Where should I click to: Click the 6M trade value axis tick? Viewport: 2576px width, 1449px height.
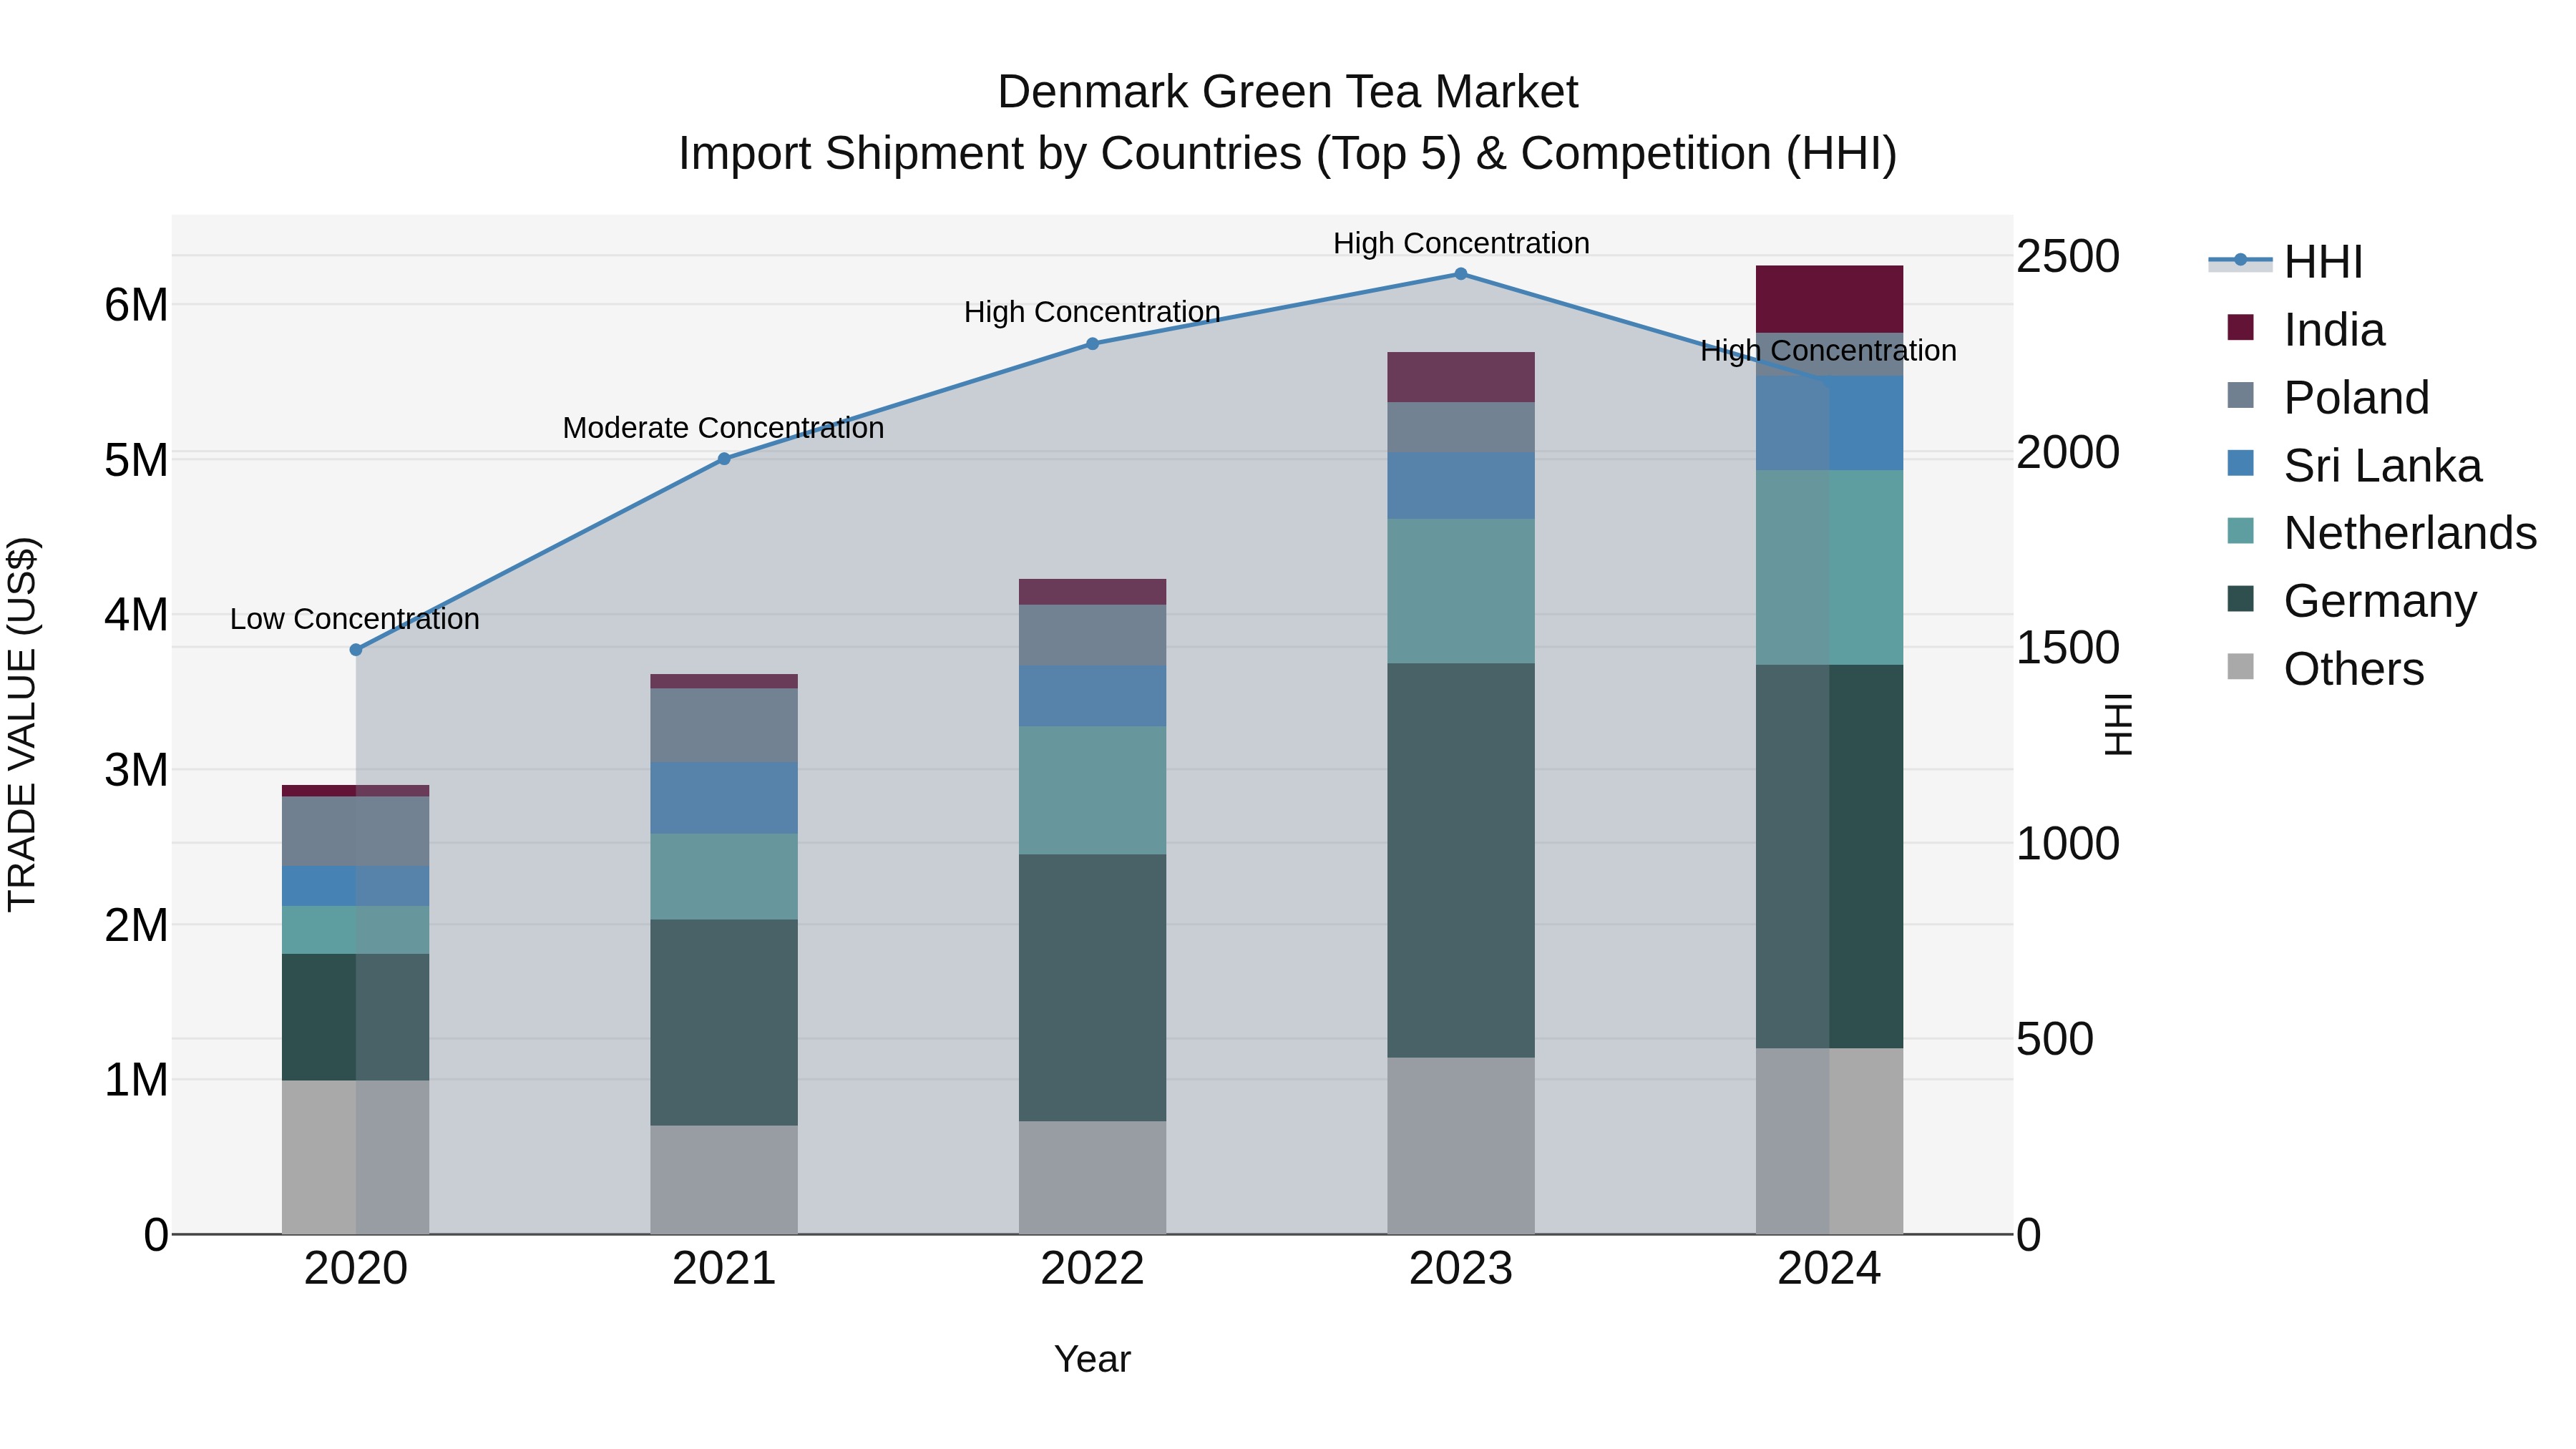[x=136, y=305]
